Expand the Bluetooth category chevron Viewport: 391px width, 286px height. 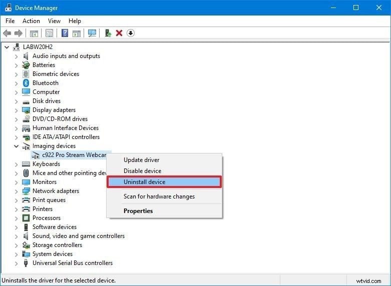[x=17, y=83]
